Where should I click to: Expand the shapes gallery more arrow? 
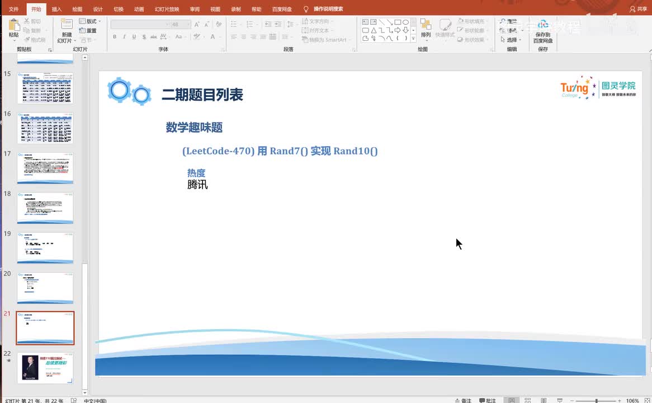pyautogui.click(x=413, y=38)
